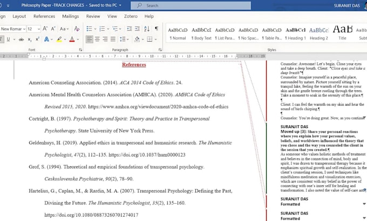Expand font color dropdown arrow
Image resolution: width=367 pixels, height=221 pixels.
(x=78, y=39)
